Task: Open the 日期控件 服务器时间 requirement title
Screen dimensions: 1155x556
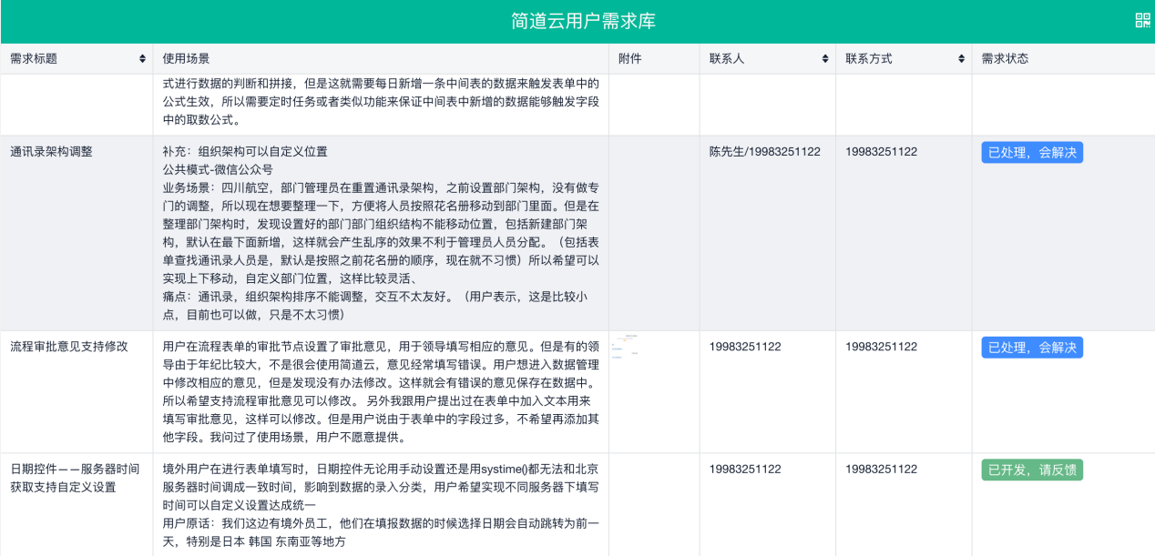Action: pos(75,478)
